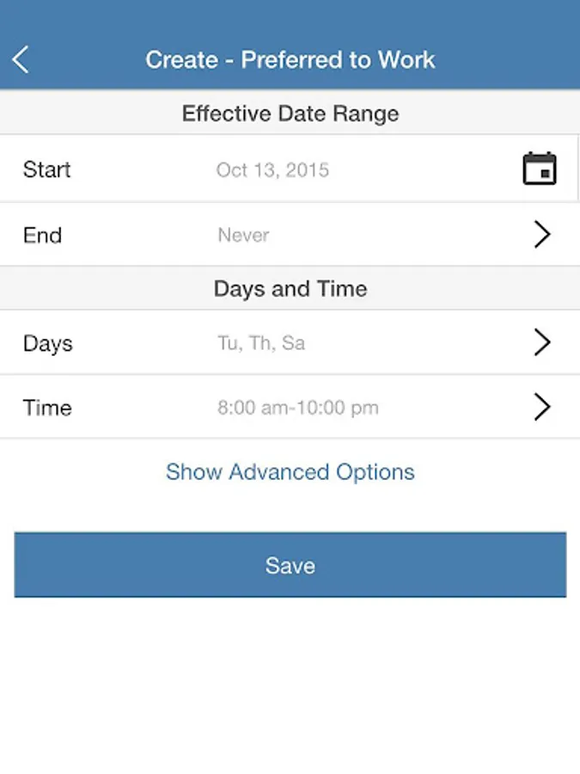Tap the Never end date value
Image resolution: width=580 pixels, height=774 pixels.
(x=244, y=235)
